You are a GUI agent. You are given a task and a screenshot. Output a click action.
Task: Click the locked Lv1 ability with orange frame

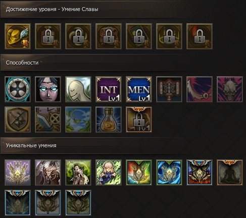tap(139, 120)
